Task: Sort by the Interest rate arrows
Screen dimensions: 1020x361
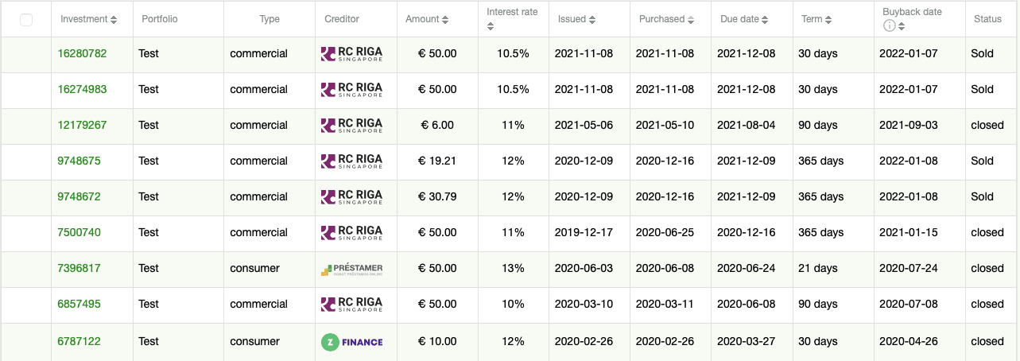Action: coord(491,26)
